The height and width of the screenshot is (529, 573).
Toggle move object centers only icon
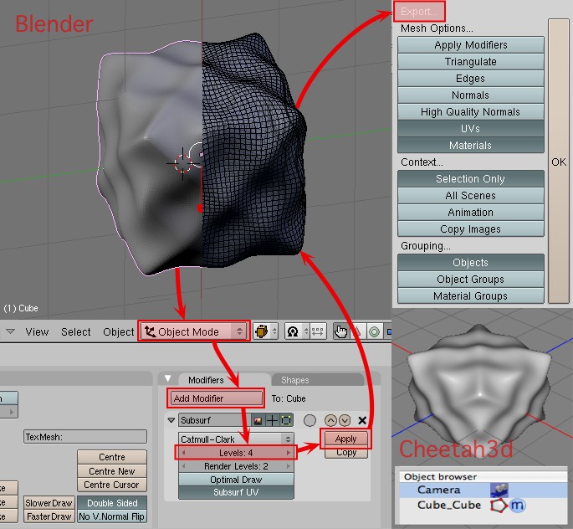pos(318,332)
